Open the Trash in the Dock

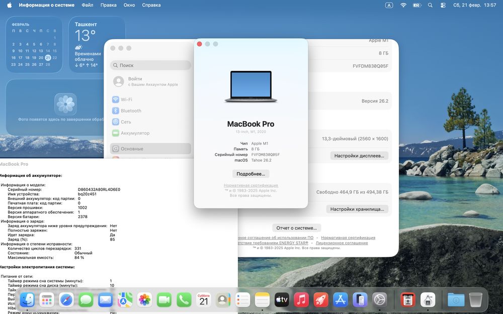pyautogui.click(x=475, y=300)
